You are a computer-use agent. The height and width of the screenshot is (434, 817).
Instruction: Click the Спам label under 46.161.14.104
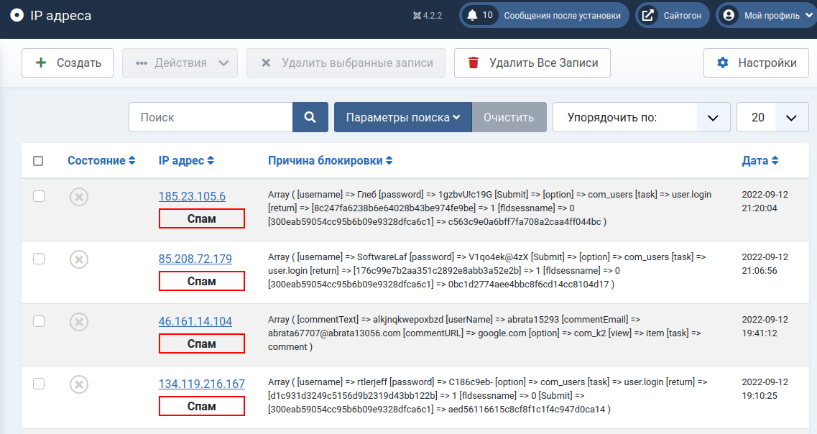pyautogui.click(x=202, y=344)
